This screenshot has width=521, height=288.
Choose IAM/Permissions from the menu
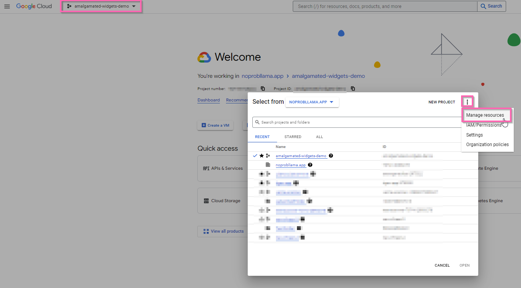[484, 125]
